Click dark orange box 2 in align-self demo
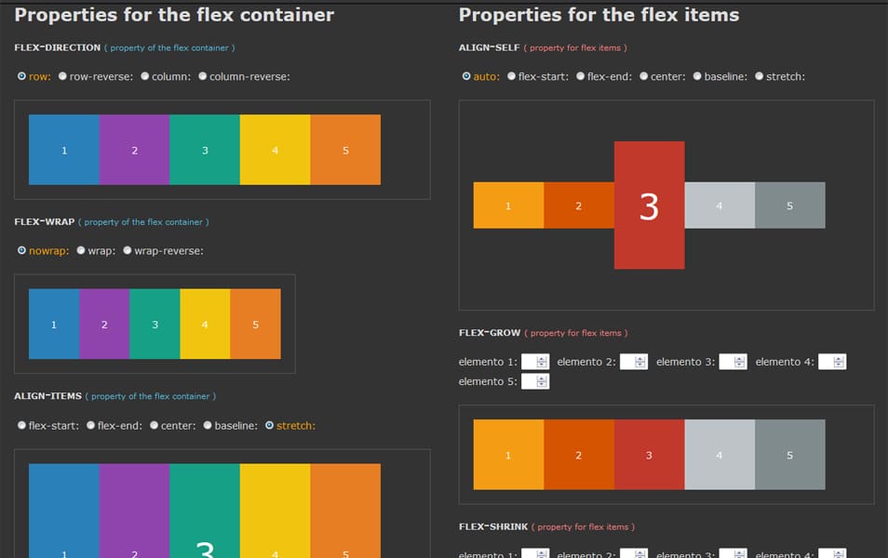This screenshot has height=558, width=888. [579, 206]
